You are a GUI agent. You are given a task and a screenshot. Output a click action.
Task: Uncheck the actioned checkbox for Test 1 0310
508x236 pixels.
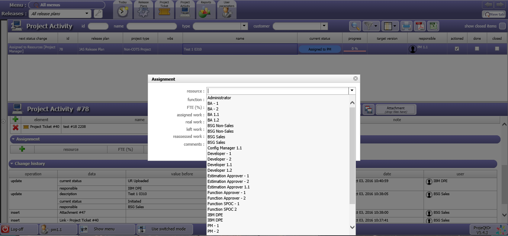[457, 49]
